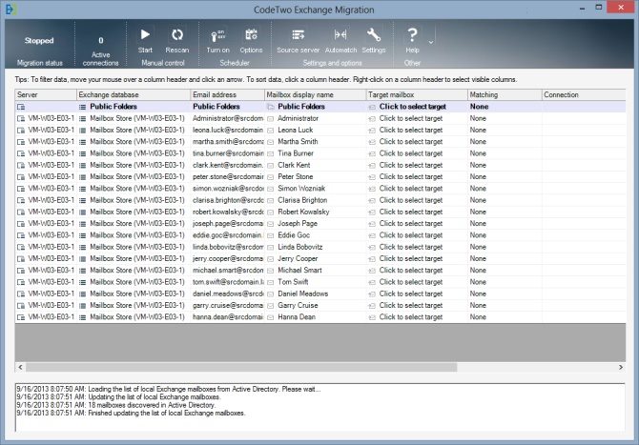Click the horizontal scrollbar right arrow
The width and height of the screenshot is (639, 445).
tap(621, 367)
